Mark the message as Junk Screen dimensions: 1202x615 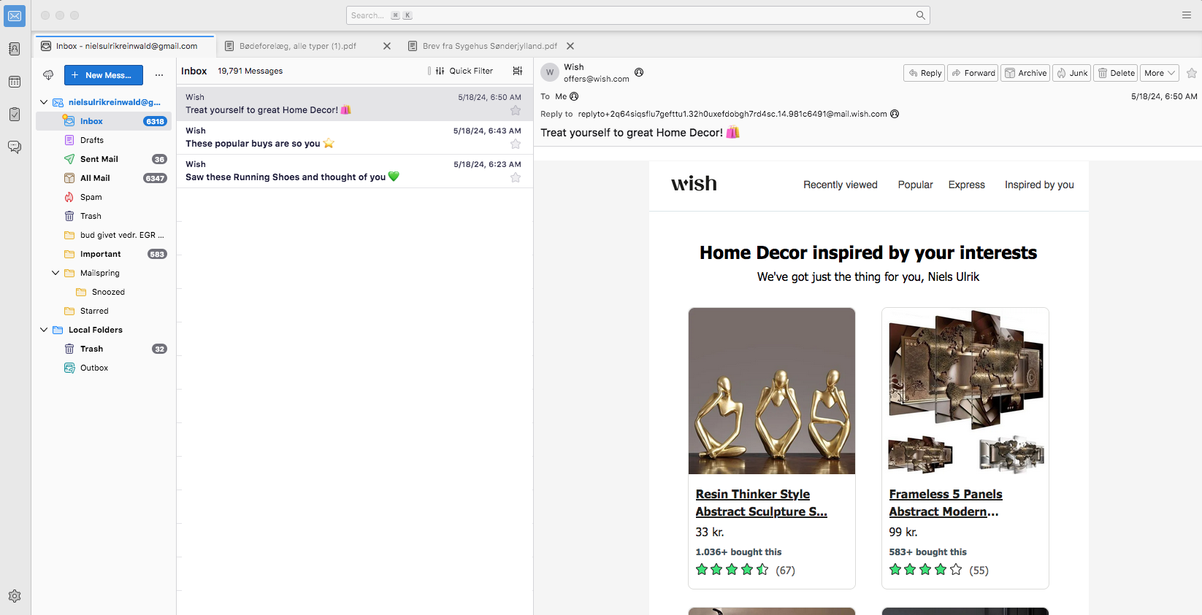click(1072, 73)
